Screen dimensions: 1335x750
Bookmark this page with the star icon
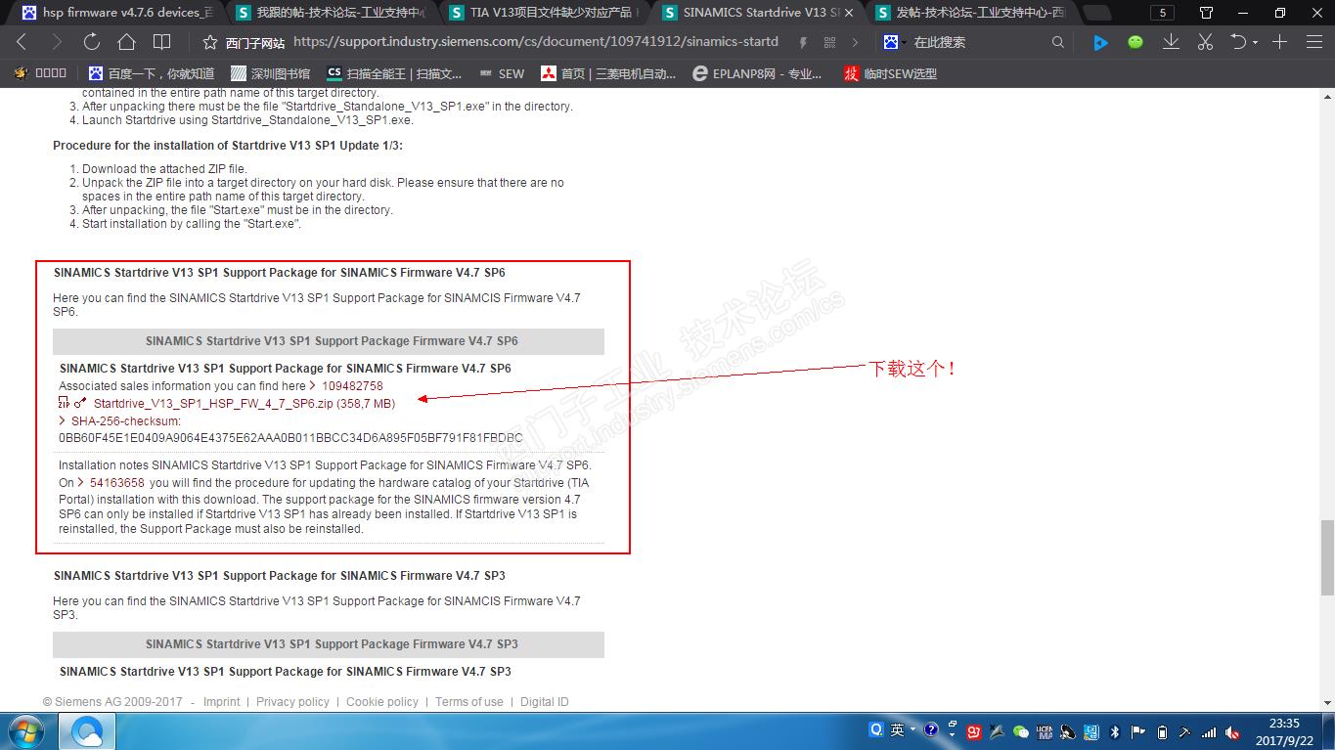coord(209,42)
